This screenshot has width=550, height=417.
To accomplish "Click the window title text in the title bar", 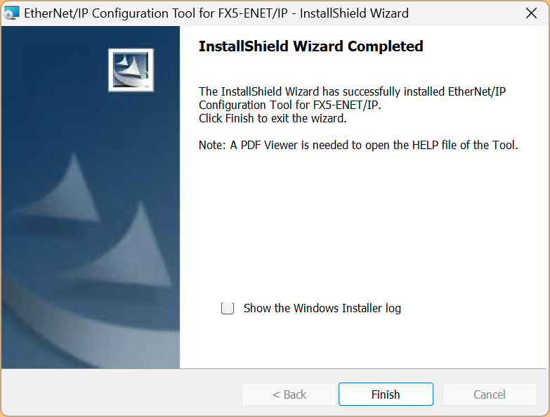I will 216,13.
